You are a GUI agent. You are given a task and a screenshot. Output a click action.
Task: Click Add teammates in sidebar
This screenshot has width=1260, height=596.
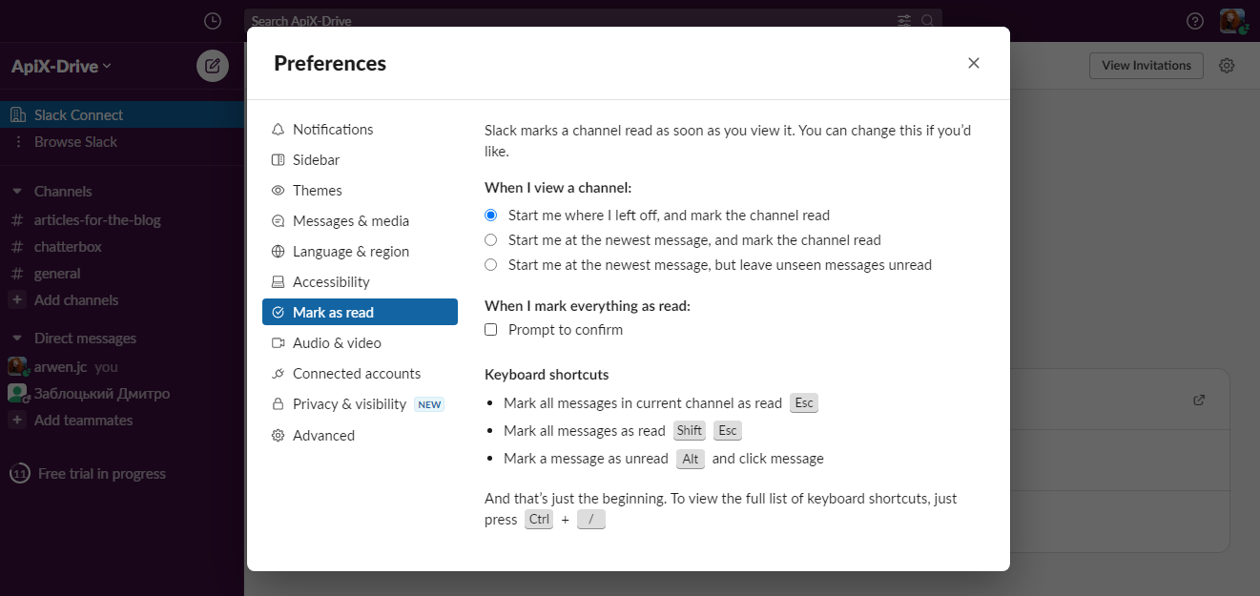click(x=83, y=420)
